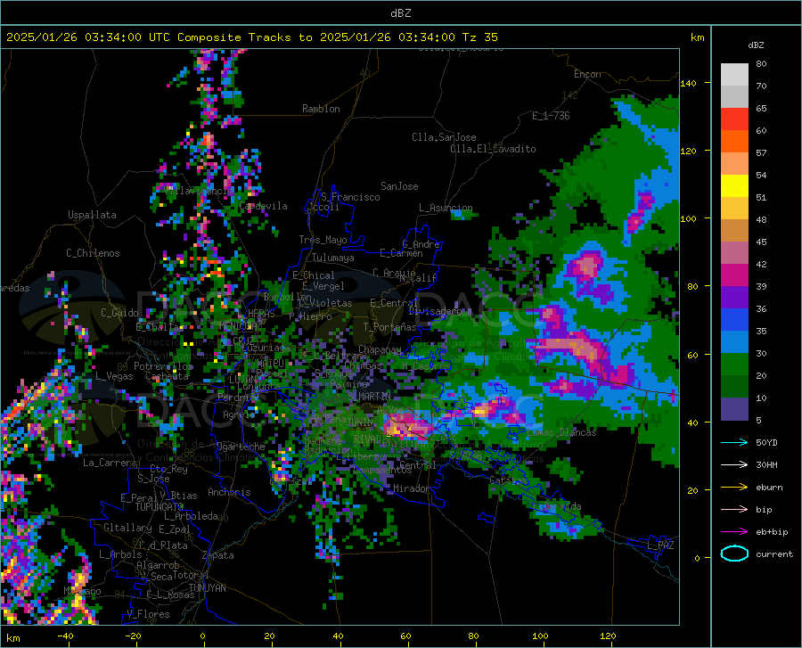Click the E_1-736 map label

coord(551,116)
